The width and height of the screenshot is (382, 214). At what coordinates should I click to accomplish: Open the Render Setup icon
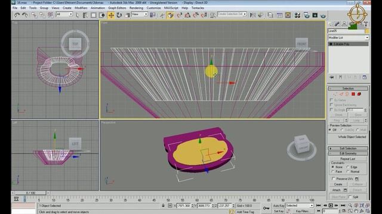306,15
